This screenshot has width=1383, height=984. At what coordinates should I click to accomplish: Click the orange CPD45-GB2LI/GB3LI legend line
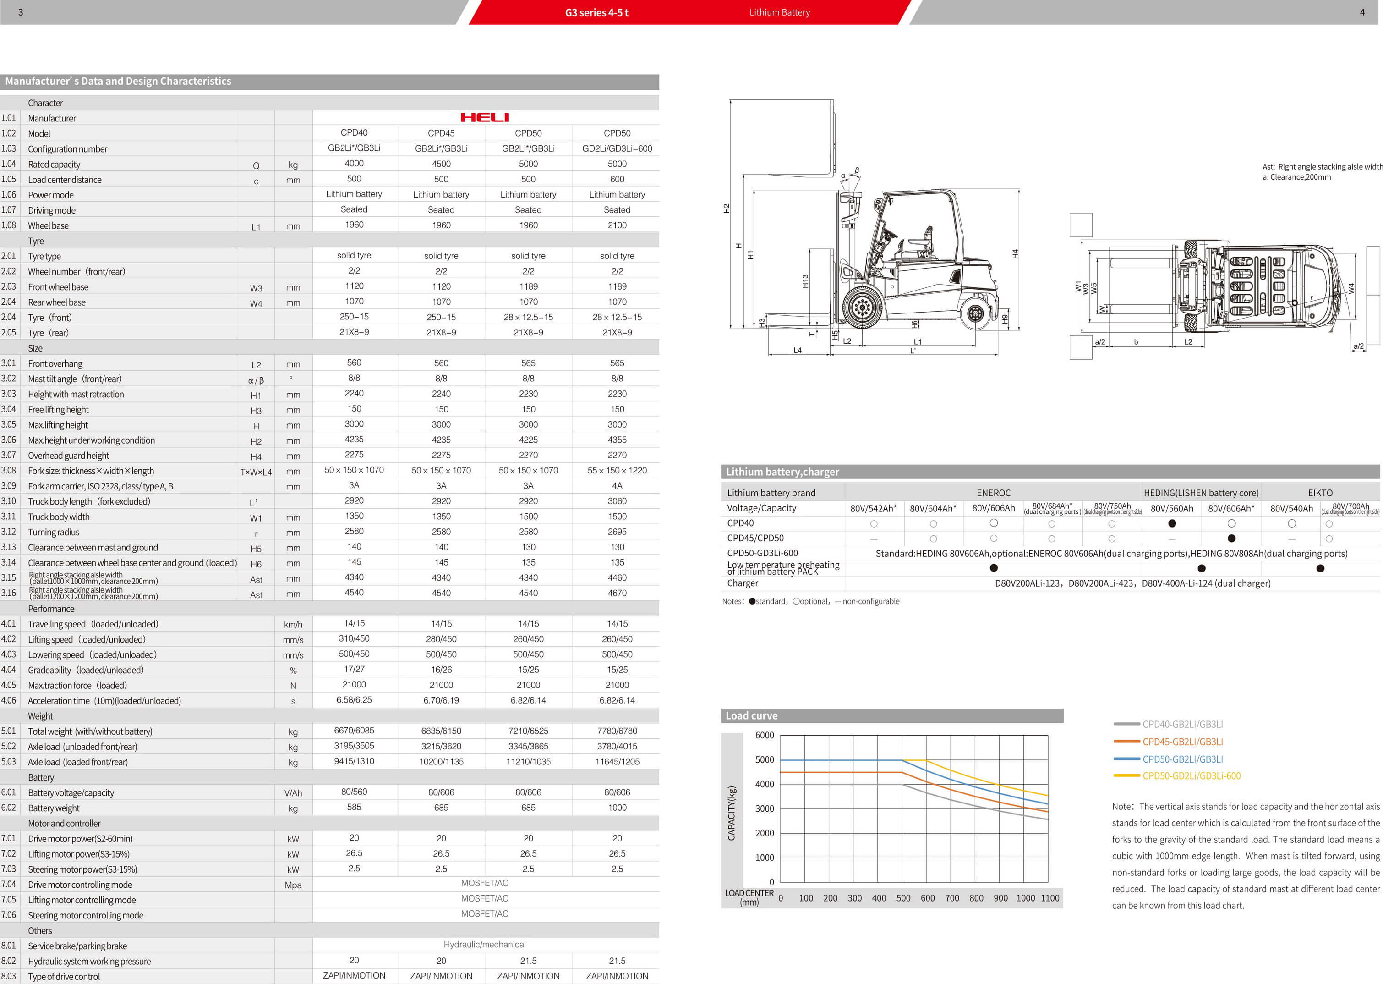1126,742
